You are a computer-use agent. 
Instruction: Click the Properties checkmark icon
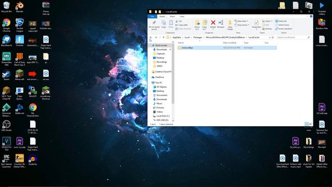[256, 22]
